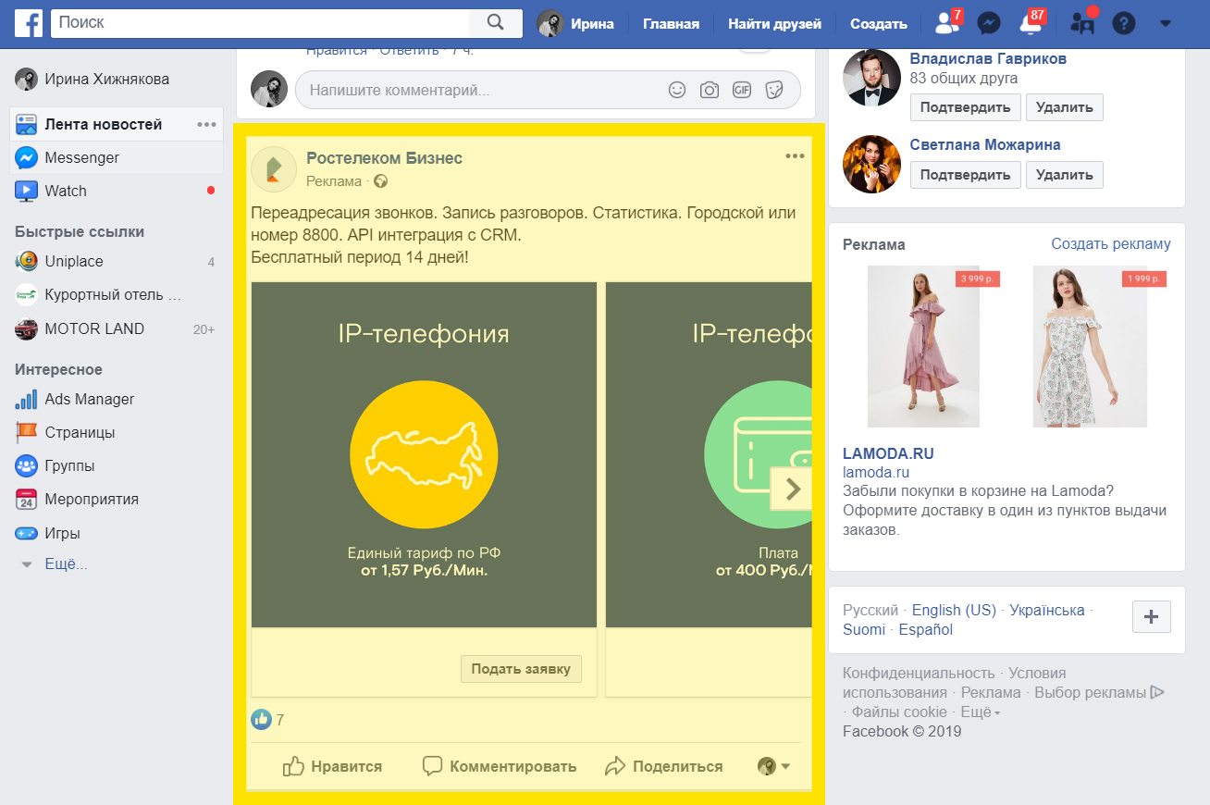Click the Irina profile avatar in top bar
Image resolution: width=1210 pixels, height=805 pixels.
pyautogui.click(x=549, y=24)
